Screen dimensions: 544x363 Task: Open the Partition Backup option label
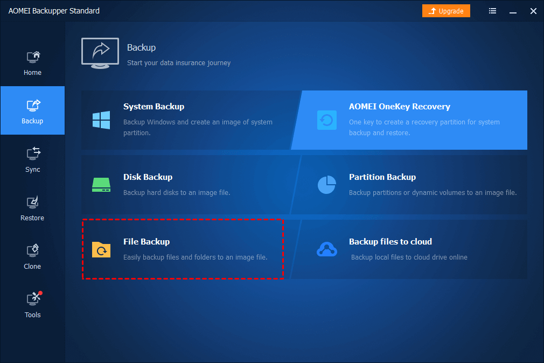[x=382, y=177]
